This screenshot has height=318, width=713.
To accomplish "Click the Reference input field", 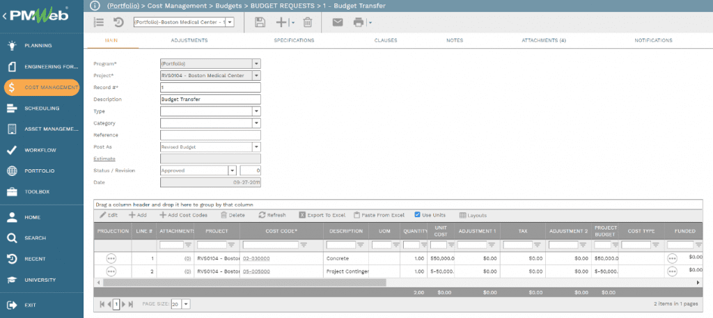I will [210, 135].
